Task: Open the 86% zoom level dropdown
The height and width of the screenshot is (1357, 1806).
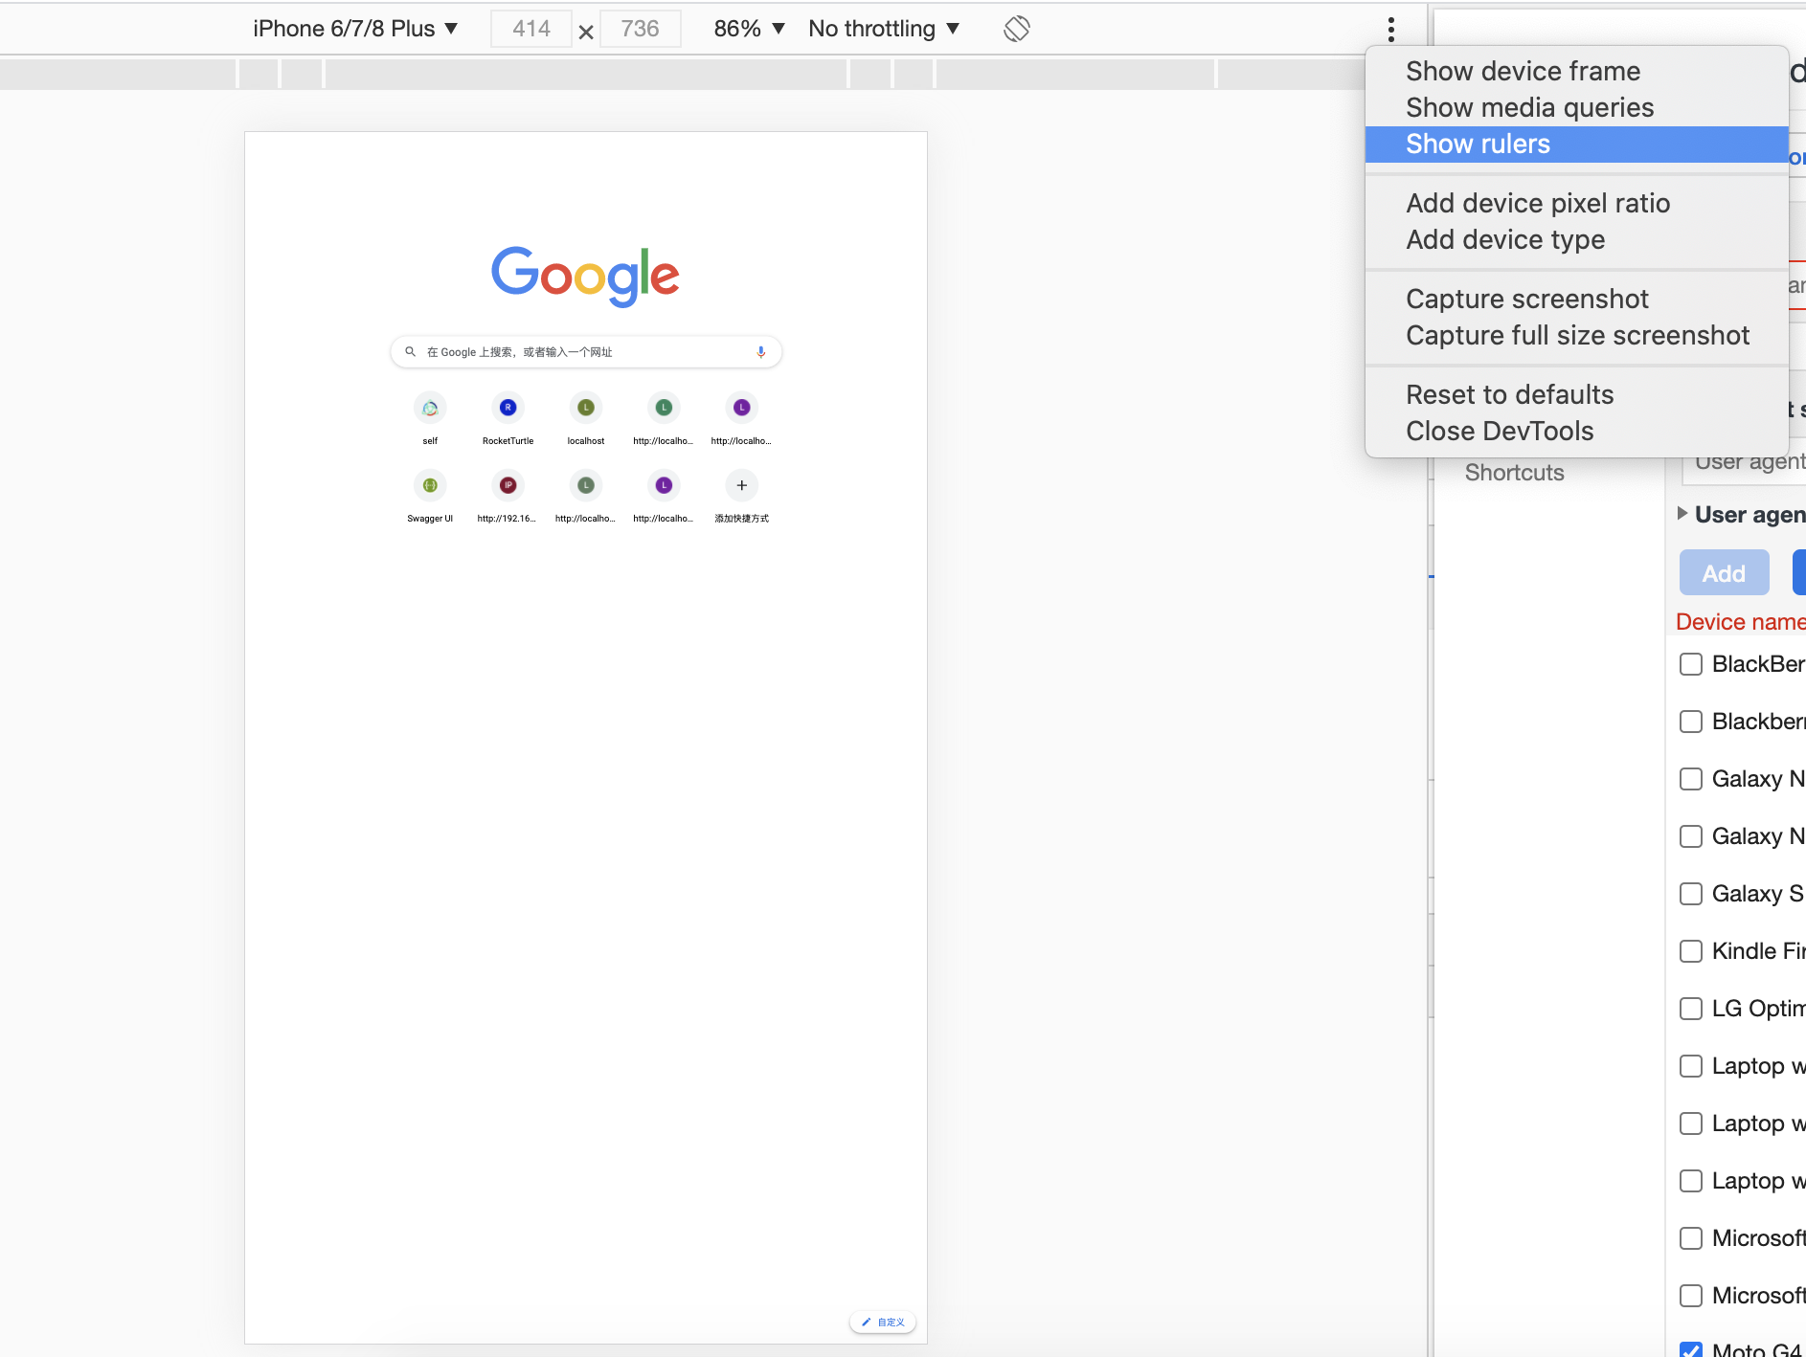Action: [x=749, y=29]
